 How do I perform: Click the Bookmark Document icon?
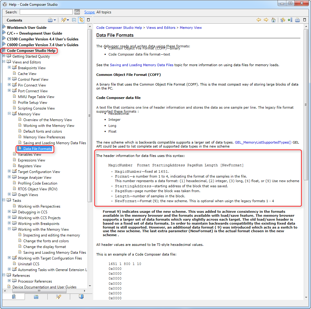[x=290, y=20]
